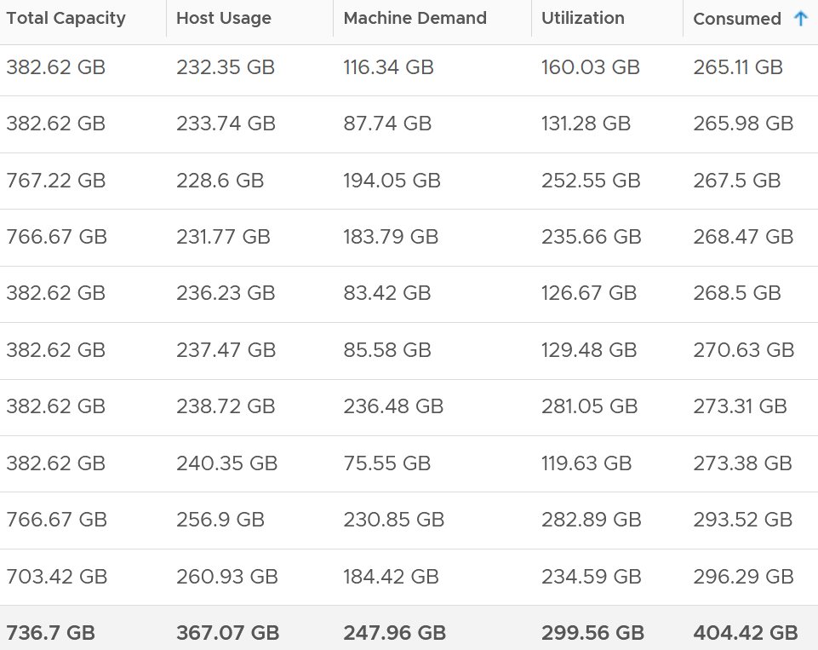Image resolution: width=818 pixels, height=650 pixels.
Task: Click the 183.79 GB machine demand cell
Action: point(390,237)
